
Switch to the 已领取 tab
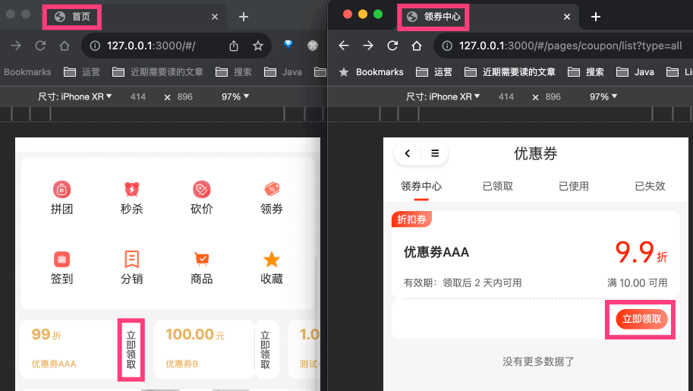498,186
